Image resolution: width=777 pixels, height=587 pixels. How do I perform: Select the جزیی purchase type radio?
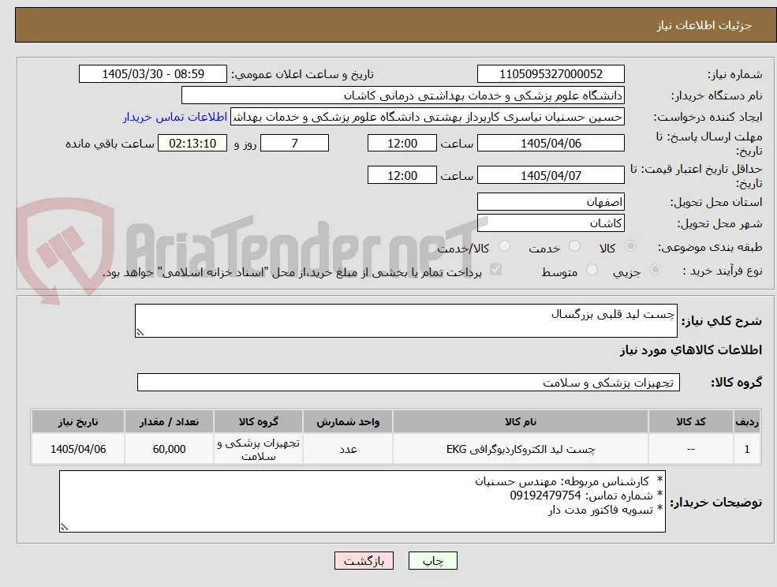[x=655, y=270]
